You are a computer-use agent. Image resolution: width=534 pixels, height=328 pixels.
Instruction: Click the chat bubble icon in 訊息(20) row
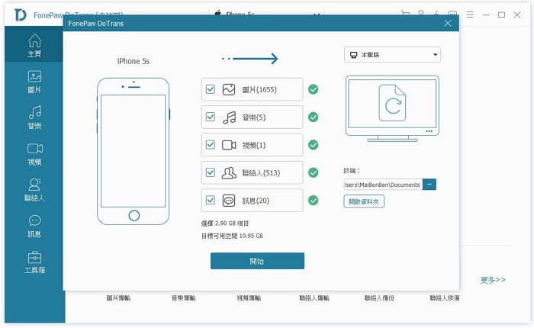point(229,201)
